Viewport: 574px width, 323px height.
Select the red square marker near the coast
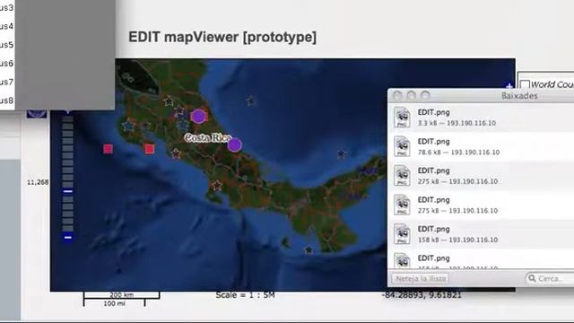[149, 149]
